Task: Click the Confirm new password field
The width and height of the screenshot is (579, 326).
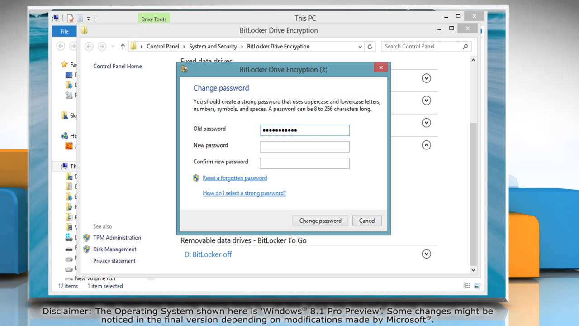Action: (x=304, y=163)
